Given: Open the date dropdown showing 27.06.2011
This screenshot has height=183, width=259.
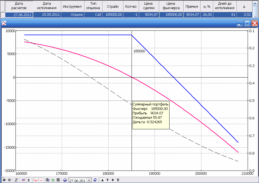Looking at the screenshot, I should (x=89, y=180).
